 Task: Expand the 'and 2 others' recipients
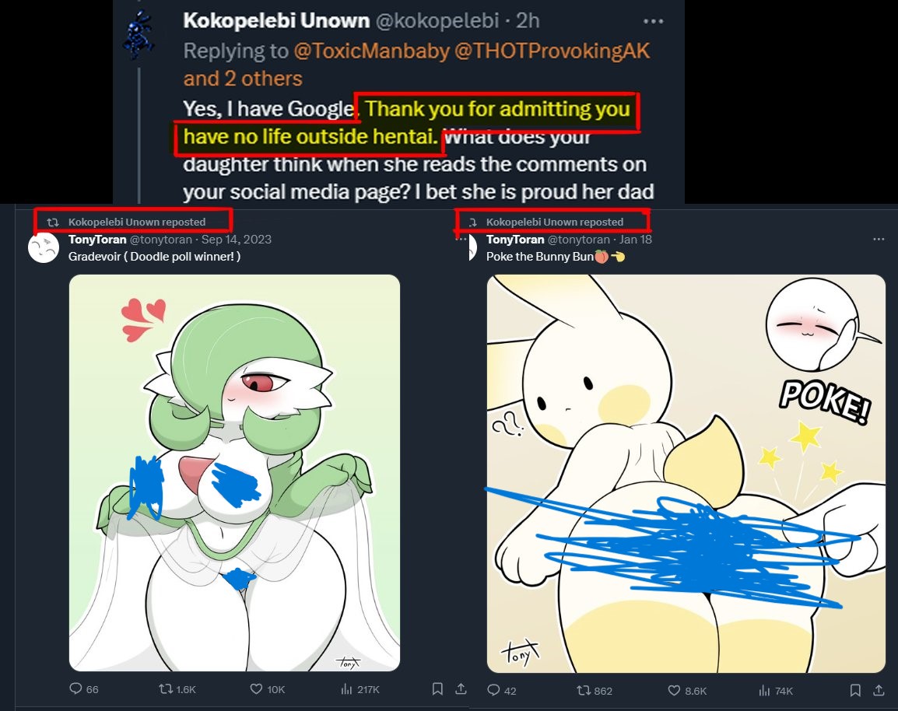point(243,79)
